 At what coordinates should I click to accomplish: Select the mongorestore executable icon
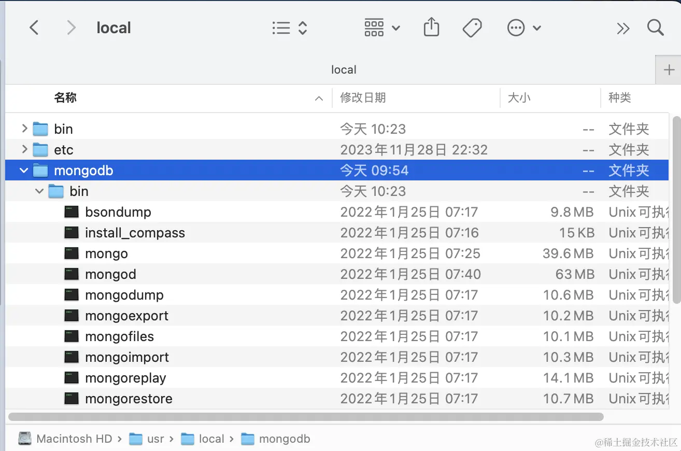pyautogui.click(x=72, y=398)
